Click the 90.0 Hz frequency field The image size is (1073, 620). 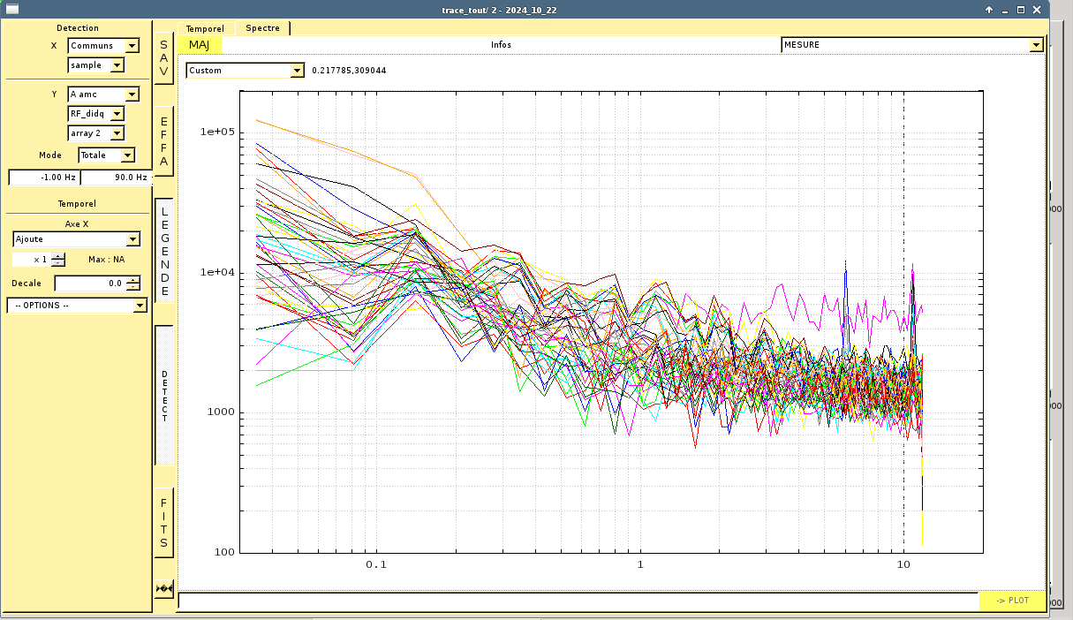coord(116,178)
